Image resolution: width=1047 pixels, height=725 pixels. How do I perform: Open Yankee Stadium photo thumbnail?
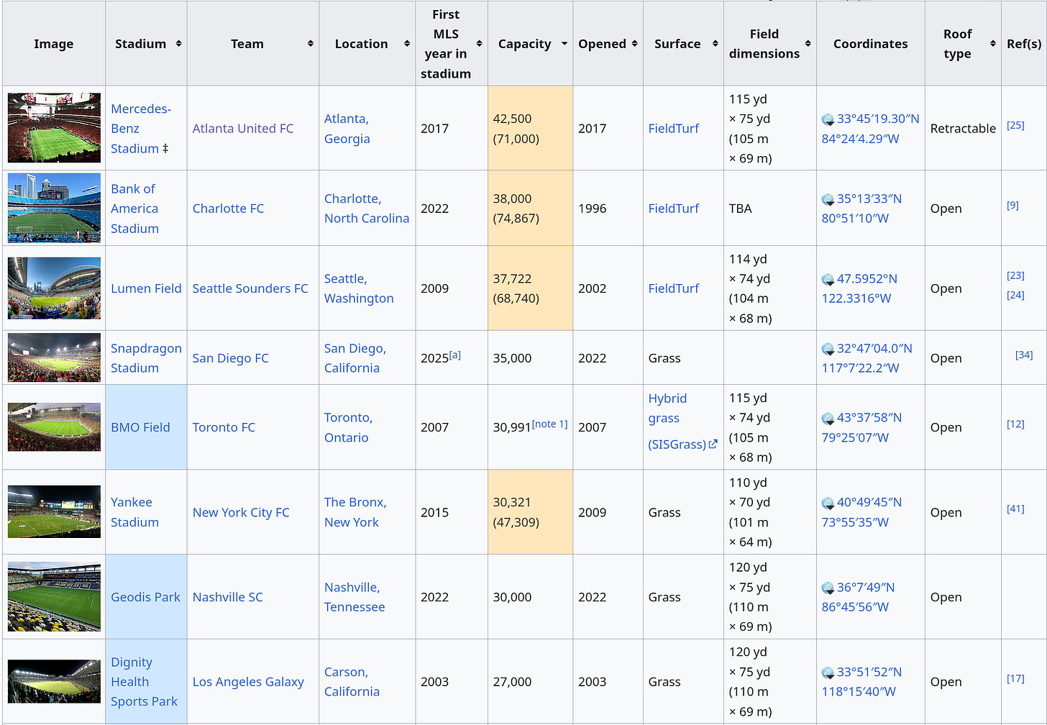coord(54,511)
